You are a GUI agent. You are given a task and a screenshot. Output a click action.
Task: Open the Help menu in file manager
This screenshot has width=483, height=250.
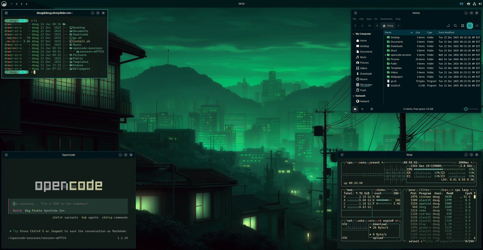[398, 19]
